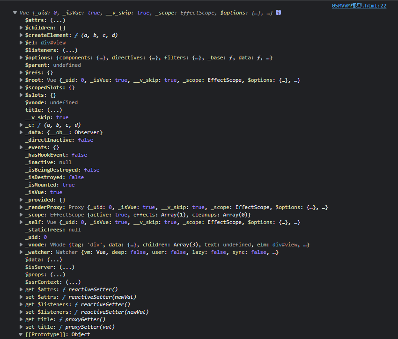398x339 pixels.
Task: Expand the set $listeners reactiveSetter row
Action: 21,312
